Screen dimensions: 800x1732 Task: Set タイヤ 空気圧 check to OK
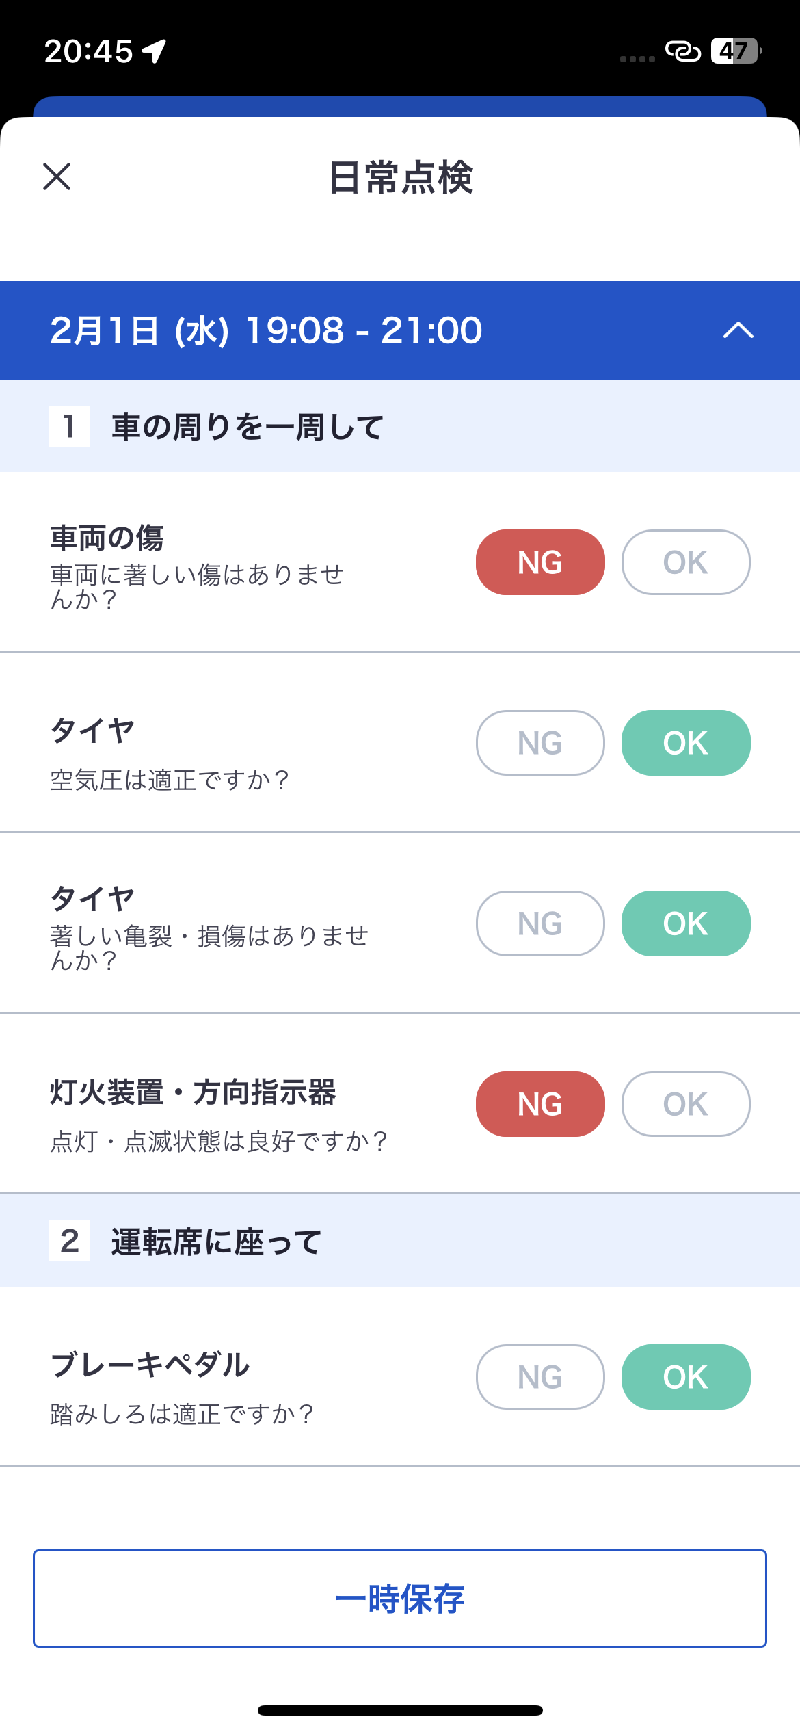point(685,743)
